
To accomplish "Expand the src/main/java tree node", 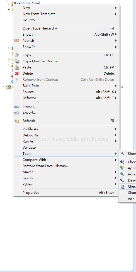I will pyautogui.click(x=9, y=4).
